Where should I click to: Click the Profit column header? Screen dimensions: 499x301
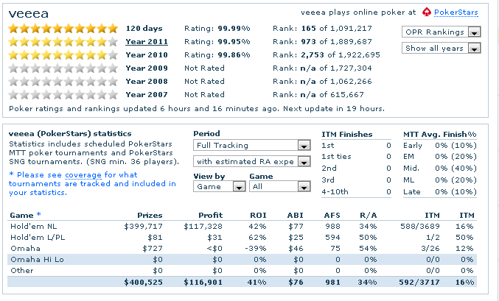click(211, 215)
